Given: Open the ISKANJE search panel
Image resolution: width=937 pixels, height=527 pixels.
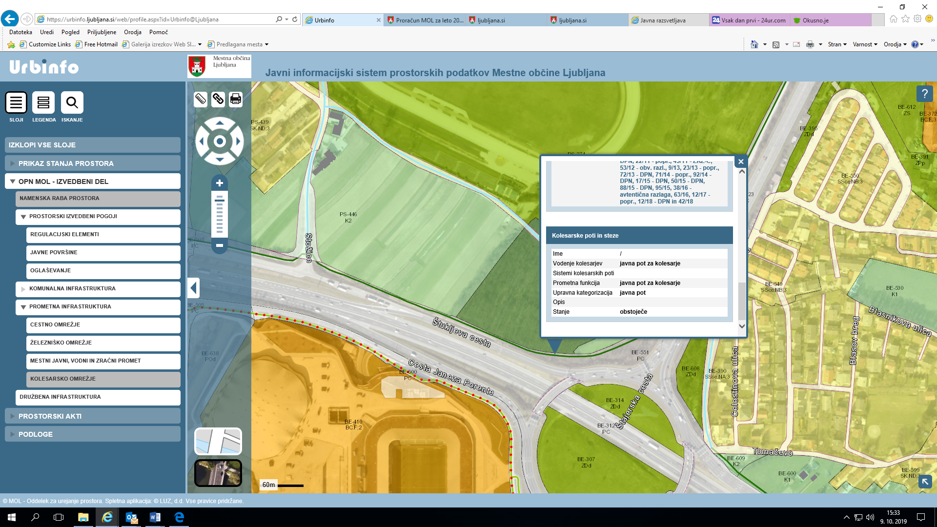Looking at the screenshot, I should point(72,103).
